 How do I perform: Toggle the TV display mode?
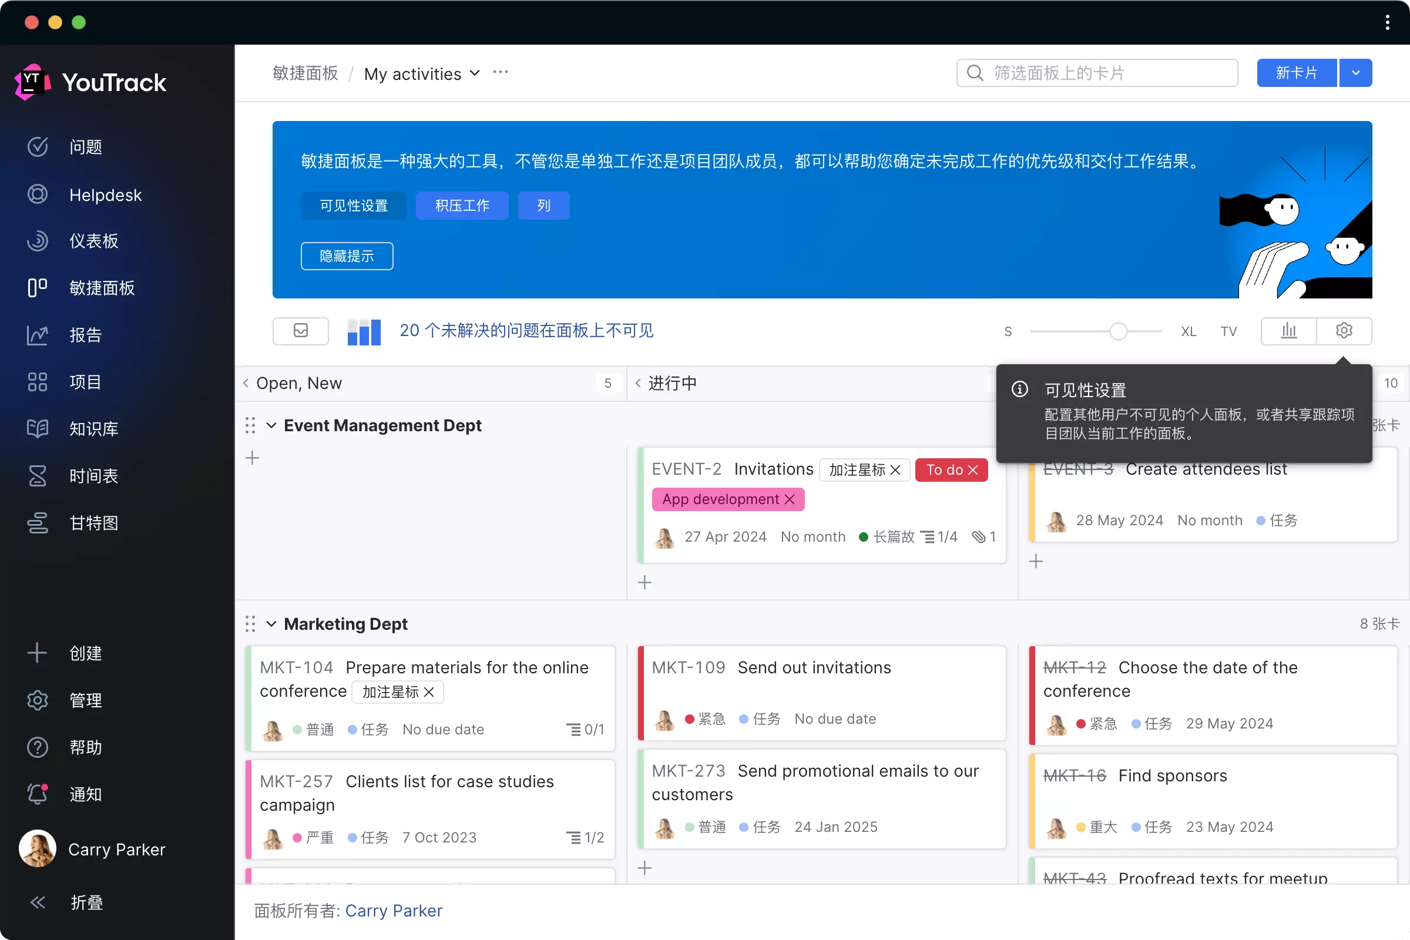click(1228, 331)
